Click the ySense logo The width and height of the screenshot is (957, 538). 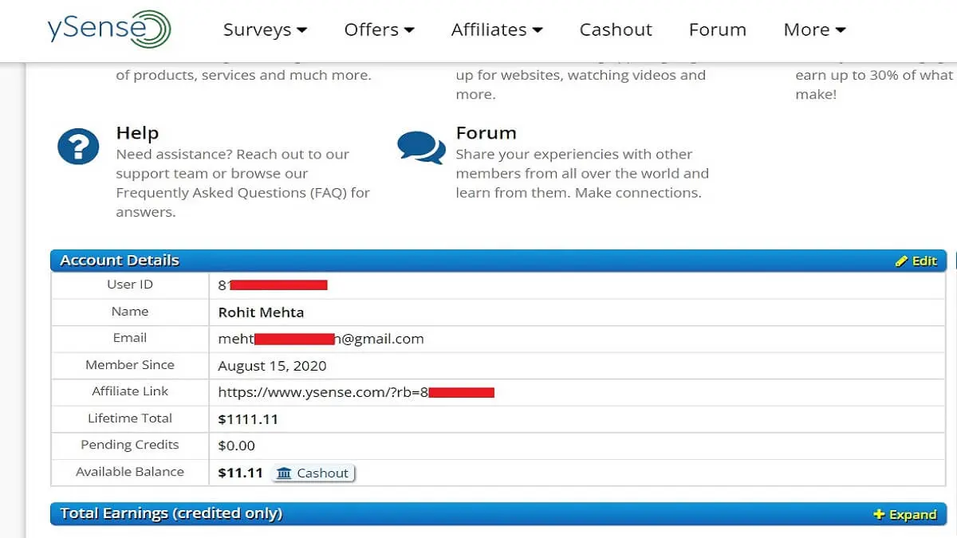(109, 29)
